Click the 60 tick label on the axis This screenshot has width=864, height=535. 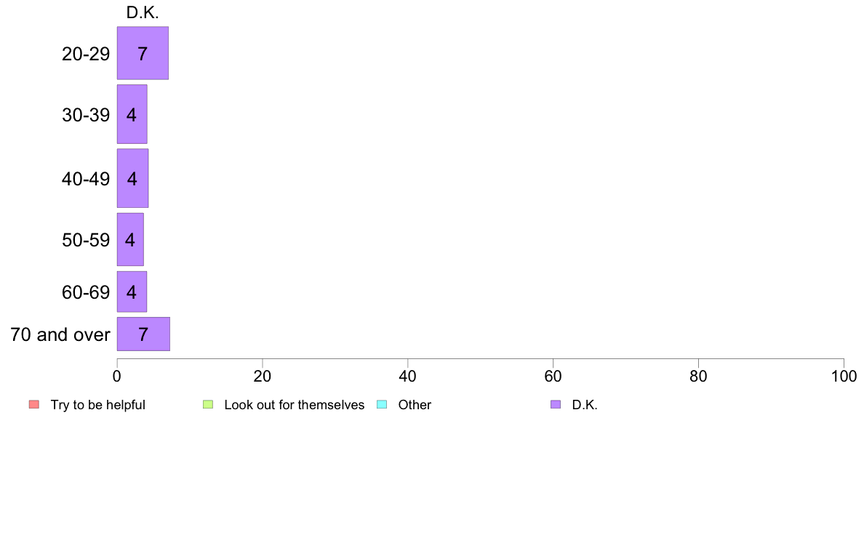pyautogui.click(x=553, y=377)
